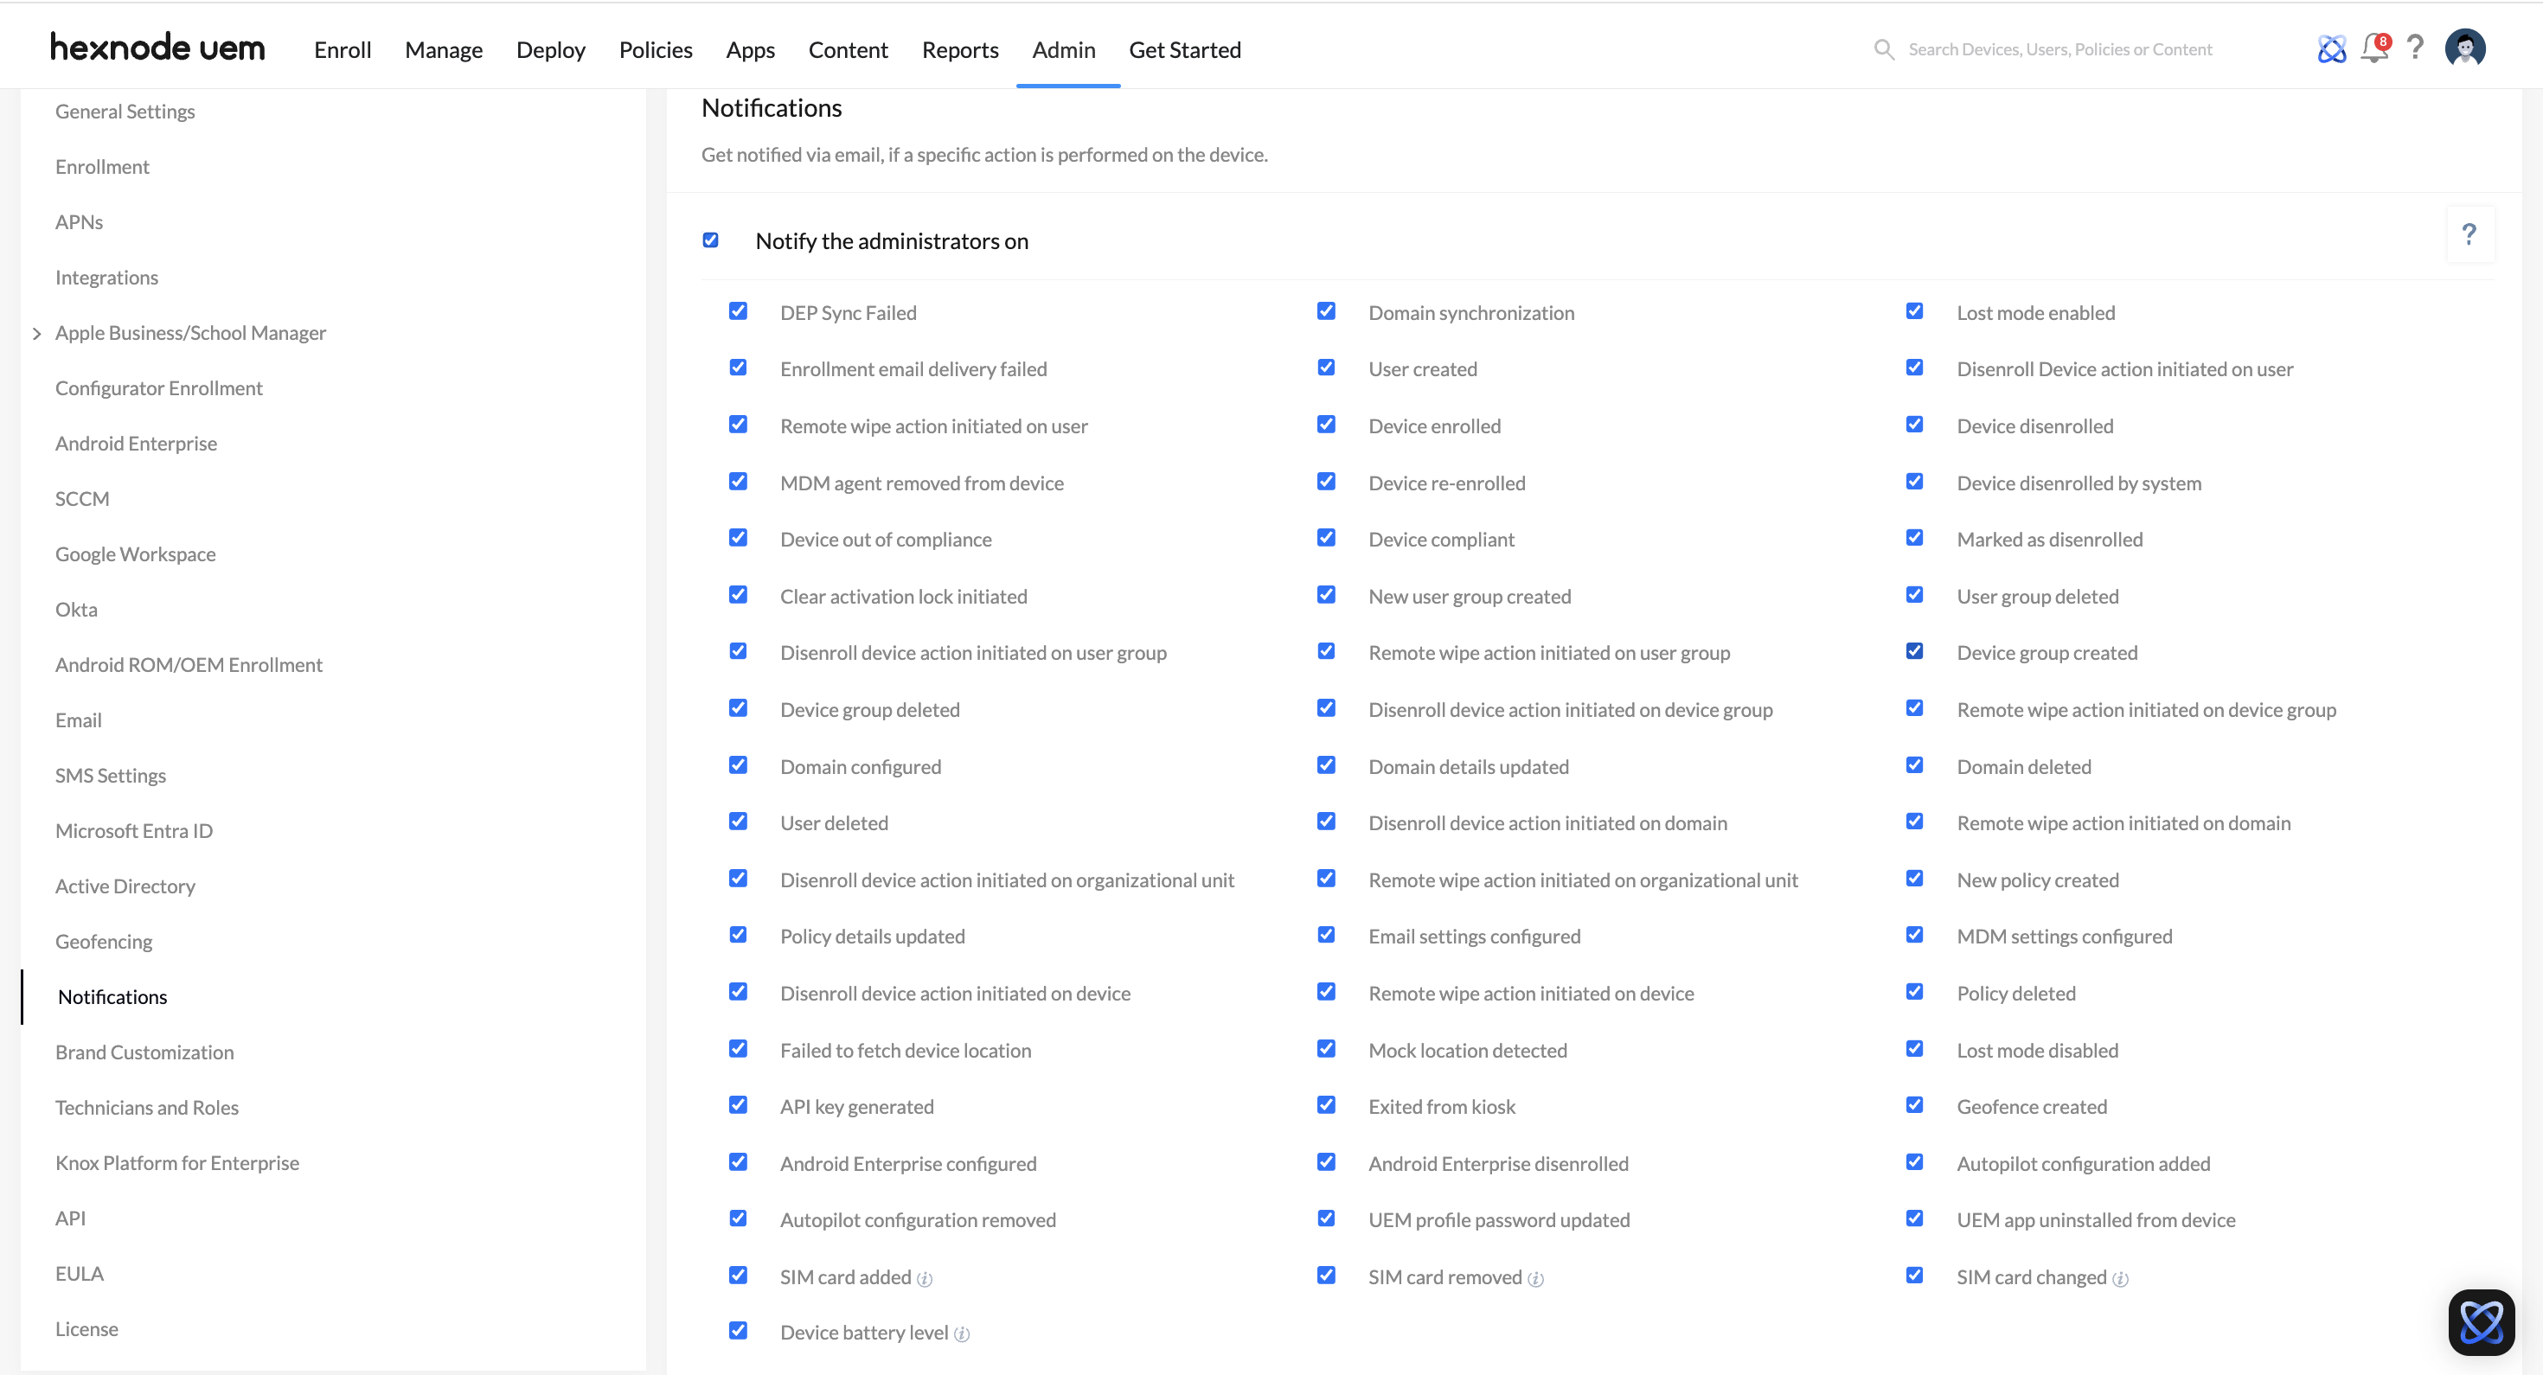Toggle Exited from kiosk checkbox
Image resolution: width=2543 pixels, height=1375 pixels.
[1326, 1104]
